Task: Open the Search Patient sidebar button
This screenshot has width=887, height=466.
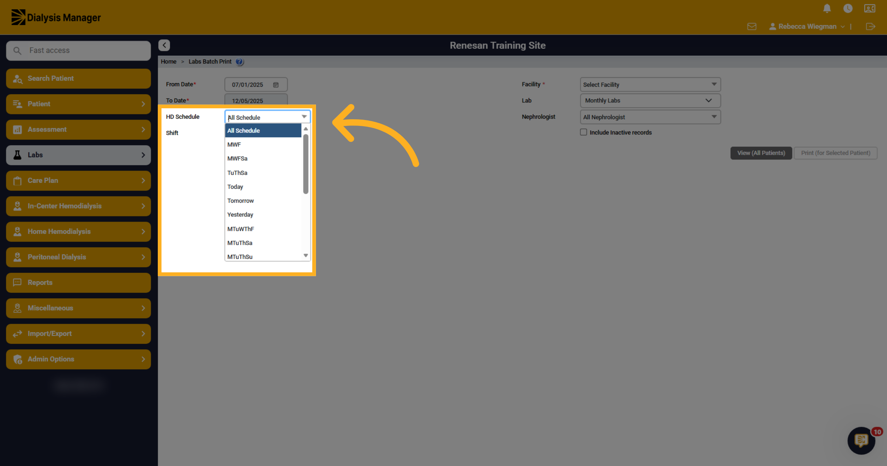Action: 78,79
